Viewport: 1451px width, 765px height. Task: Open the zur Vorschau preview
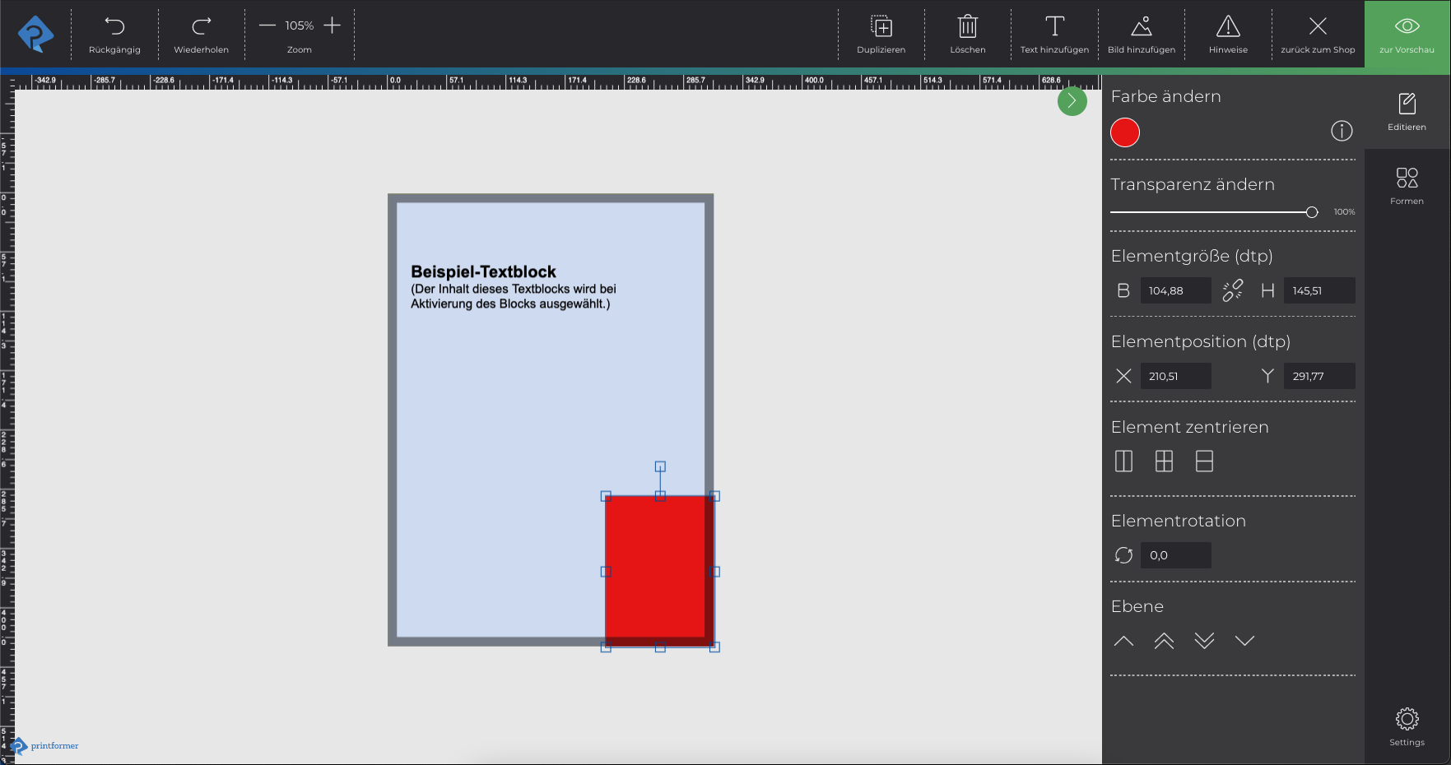click(1407, 37)
